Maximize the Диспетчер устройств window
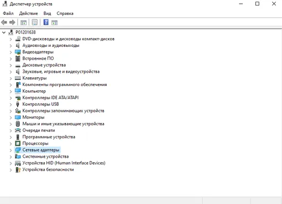 point(257,4)
